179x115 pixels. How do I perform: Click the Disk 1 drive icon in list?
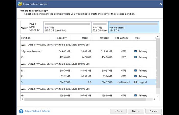(x=24, y=45)
